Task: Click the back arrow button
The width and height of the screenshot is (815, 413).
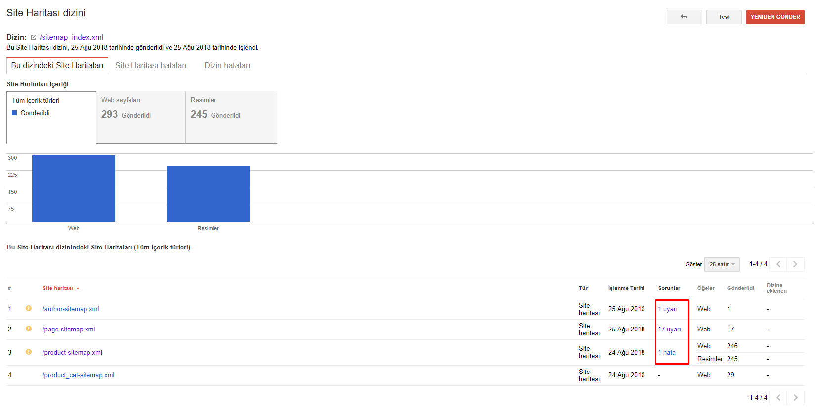Action: click(x=684, y=17)
